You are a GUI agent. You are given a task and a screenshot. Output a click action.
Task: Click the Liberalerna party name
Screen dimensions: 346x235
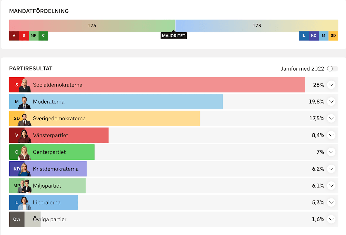[47, 202]
